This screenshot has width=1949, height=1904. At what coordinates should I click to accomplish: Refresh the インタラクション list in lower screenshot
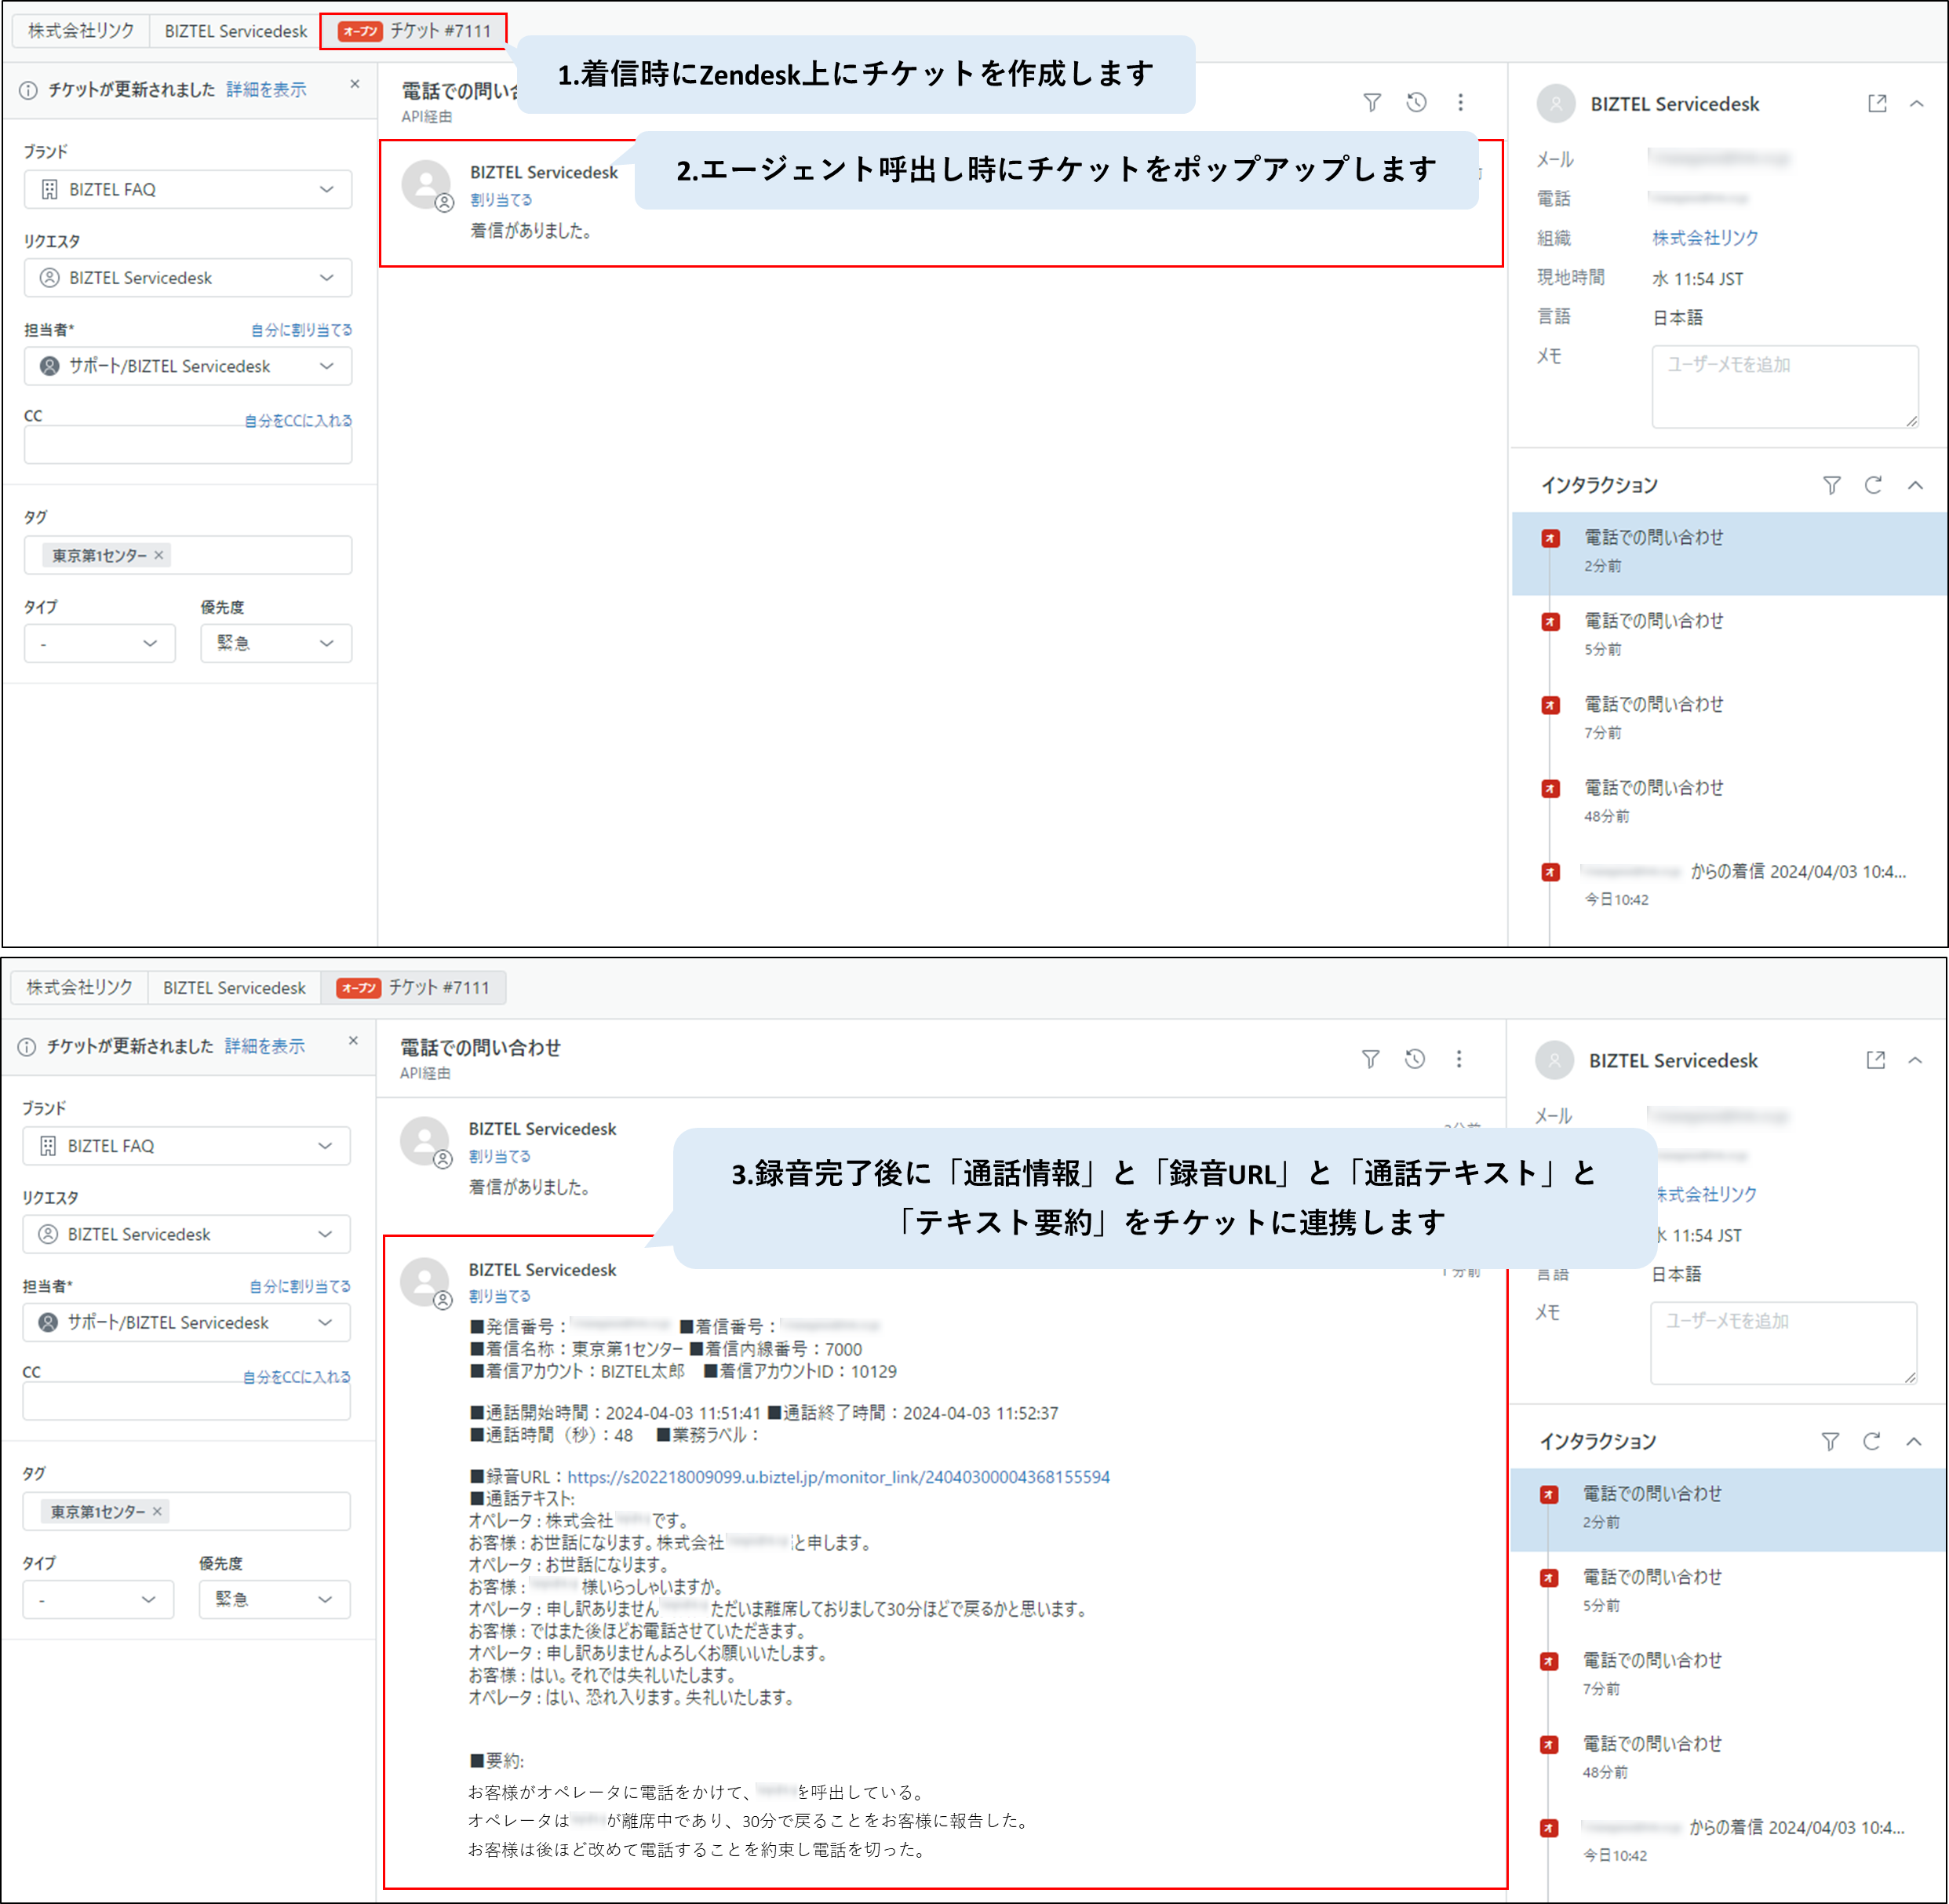click(1872, 1441)
